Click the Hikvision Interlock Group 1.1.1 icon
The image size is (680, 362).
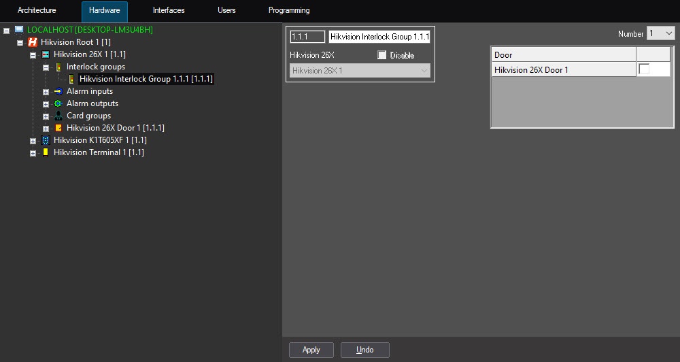(x=71, y=78)
